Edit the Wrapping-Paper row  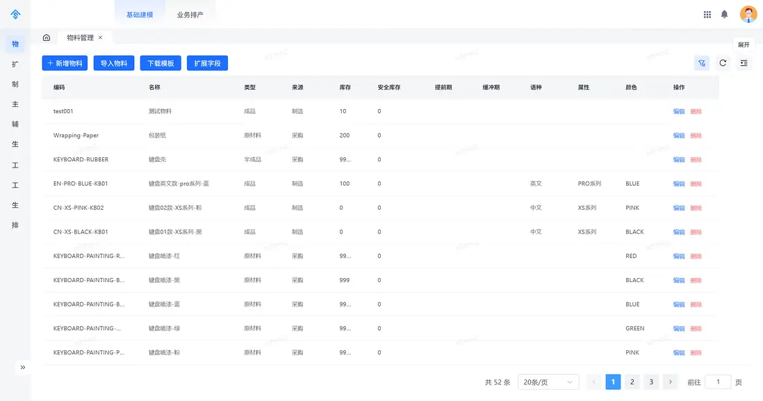(679, 136)
